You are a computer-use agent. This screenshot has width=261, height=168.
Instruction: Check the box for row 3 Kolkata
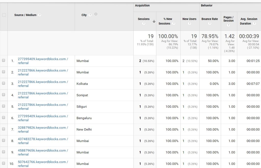coord(4,83)
